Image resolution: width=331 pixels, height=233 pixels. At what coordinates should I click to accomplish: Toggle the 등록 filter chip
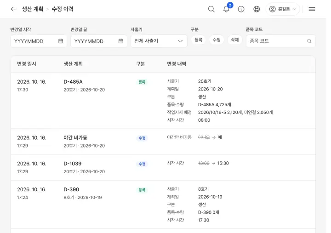tap(199, 40)
